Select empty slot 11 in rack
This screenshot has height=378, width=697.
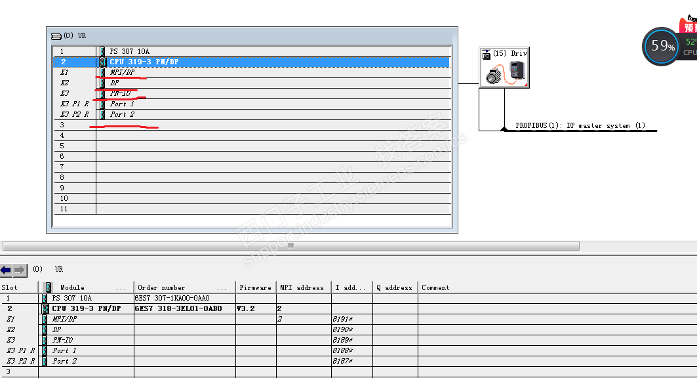[252, 209]
